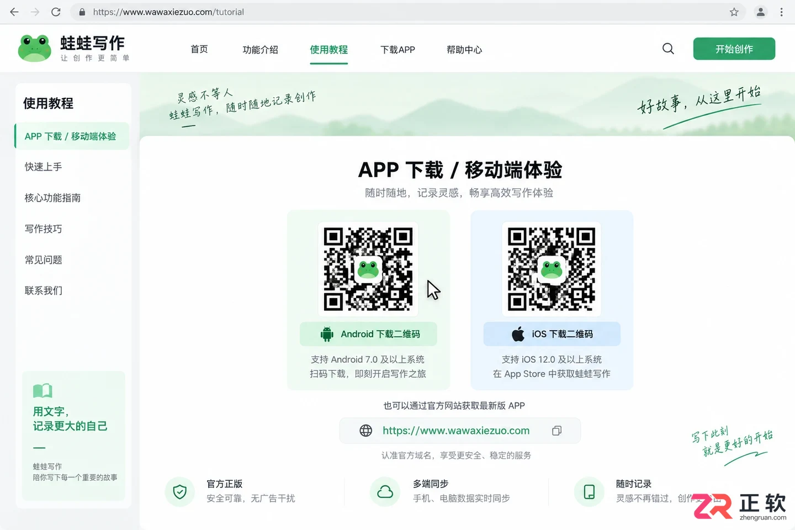The image size is (795, 530).
Task: Open the https://www.wawaxiezuo.com link
Action: pyautogui.click(x=456, y=431)
